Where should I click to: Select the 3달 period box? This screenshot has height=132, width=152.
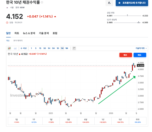(x=68, y=121)
